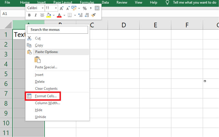Click Decrease Decimal icon

(x=87, y=15)
